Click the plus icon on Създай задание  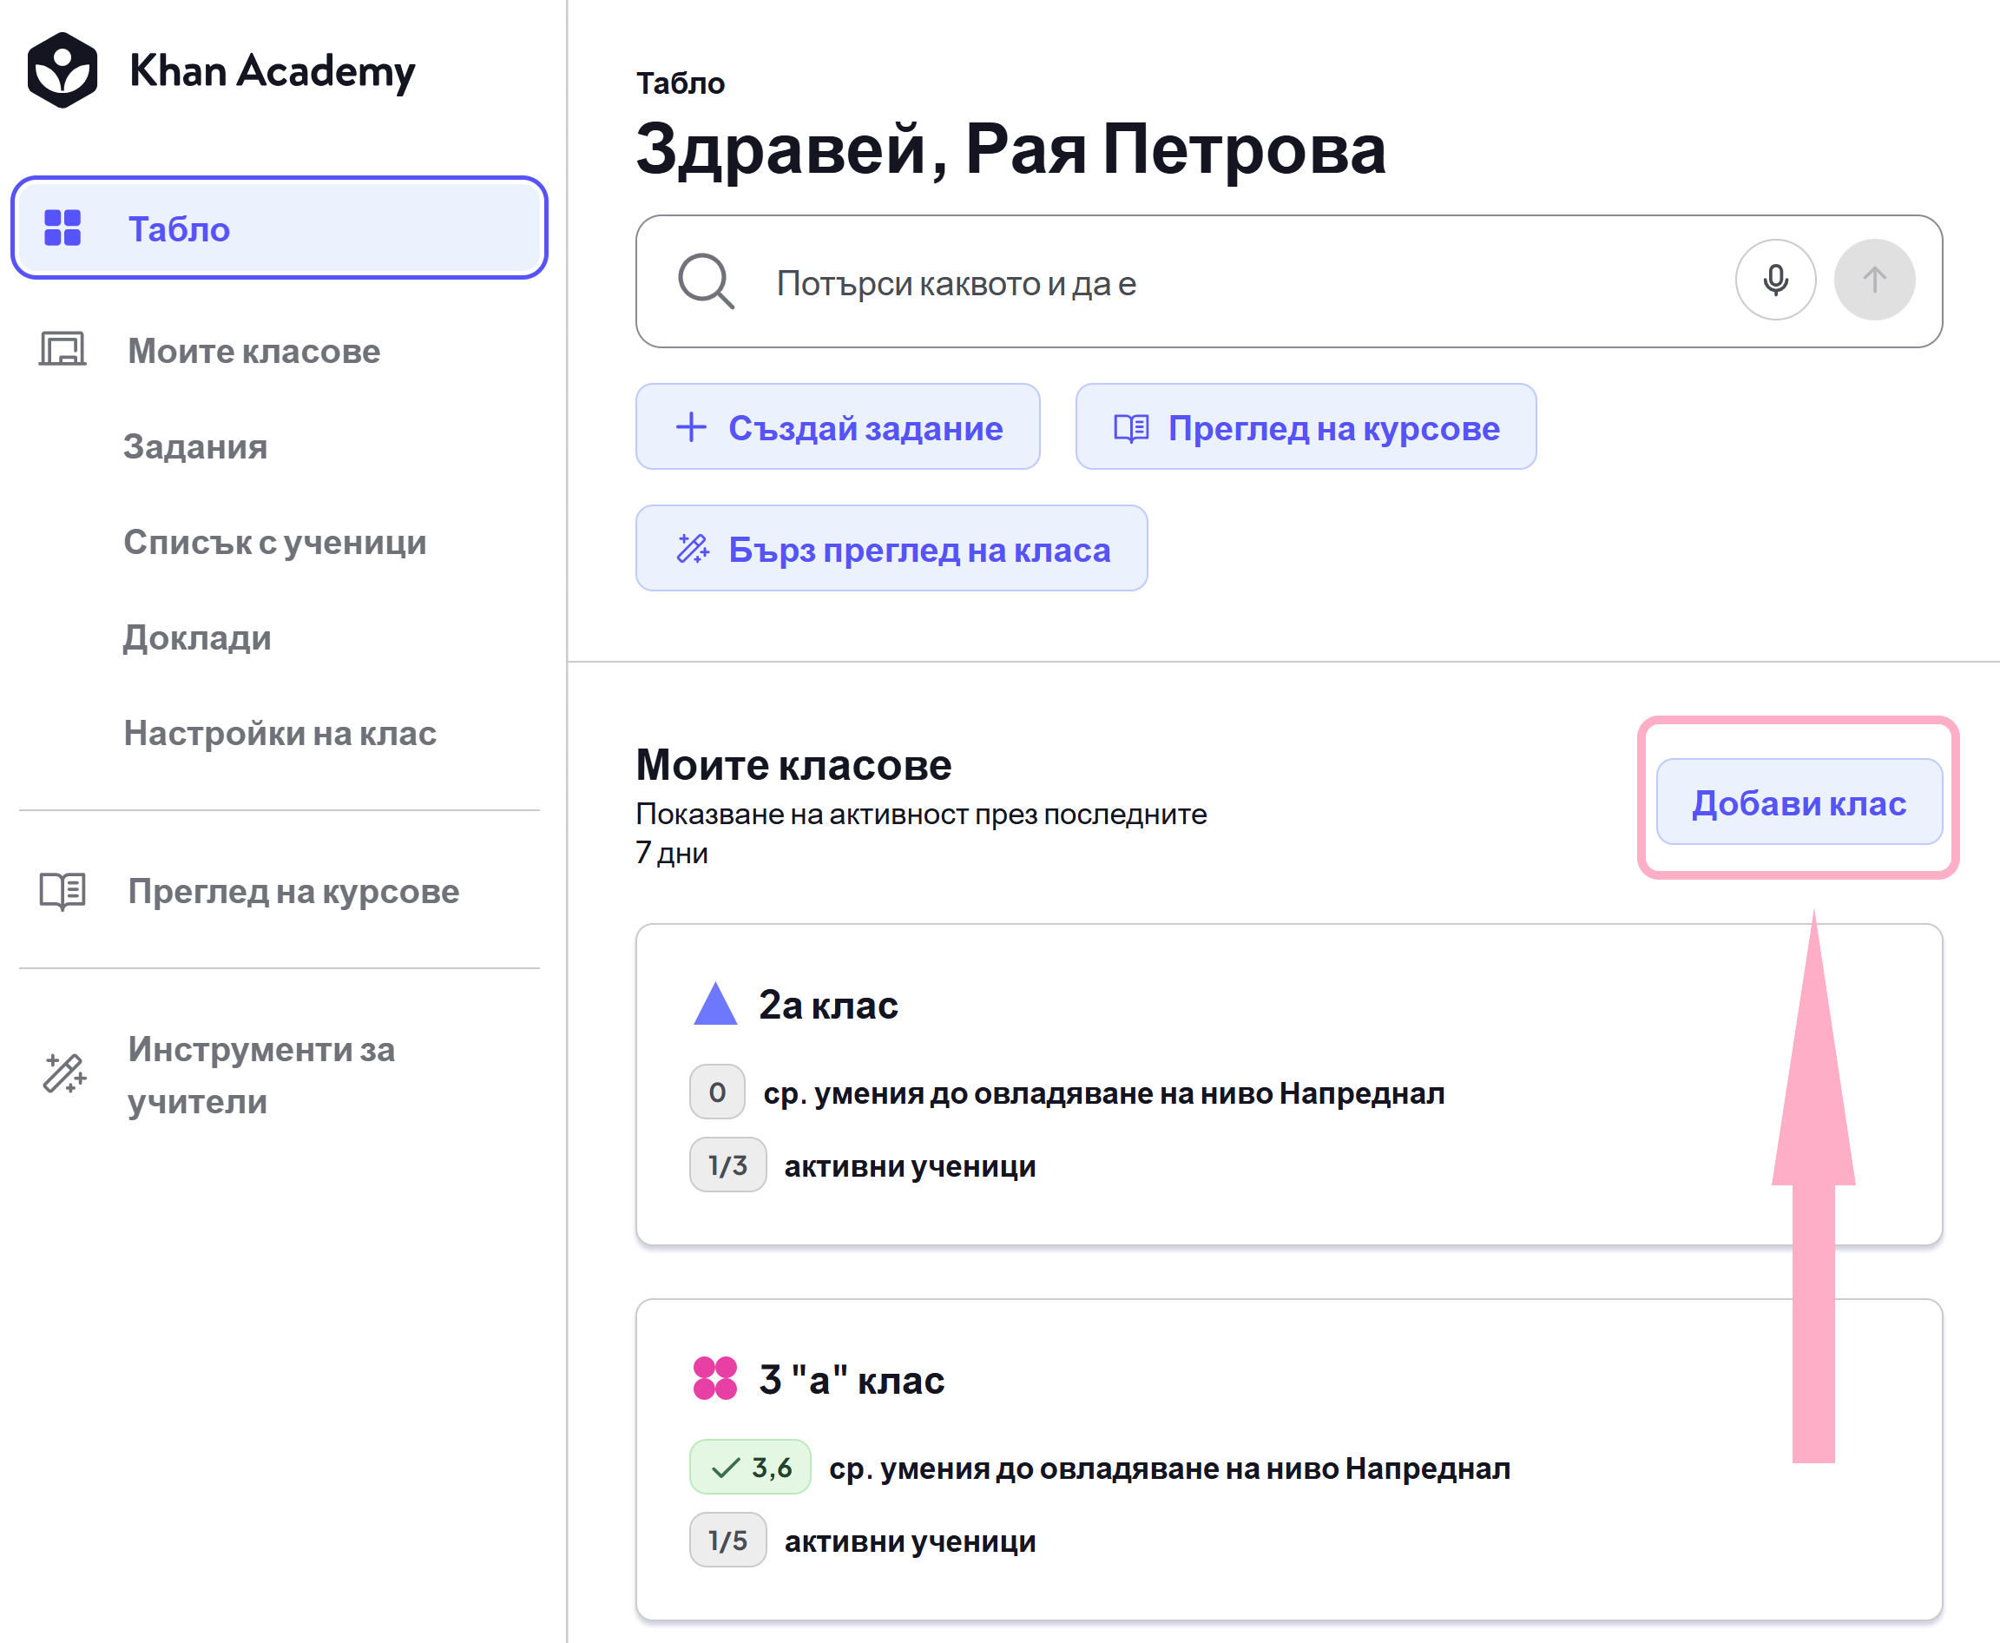692,427
